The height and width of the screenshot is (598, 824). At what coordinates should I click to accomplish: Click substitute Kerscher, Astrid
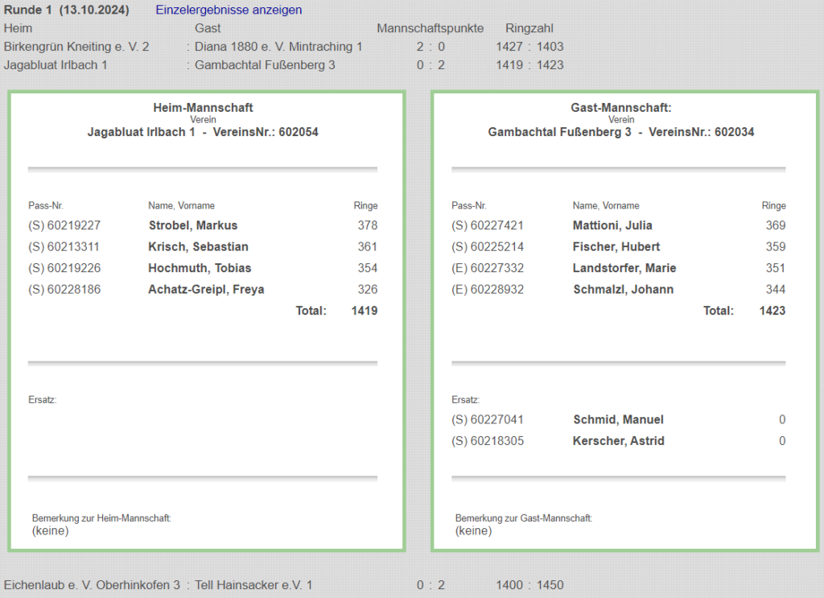(618, 441)
